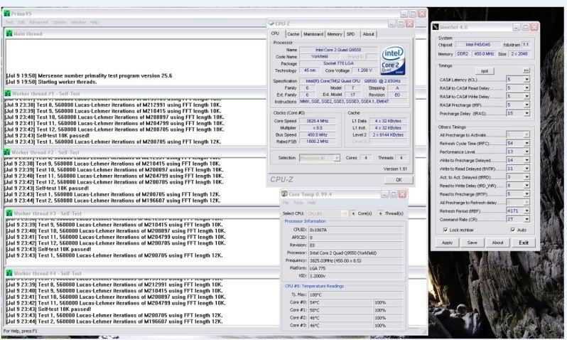Open the RAS# to CAS# Read Delay dropdown
The image size is (567, 340).
tap(526, 88)
